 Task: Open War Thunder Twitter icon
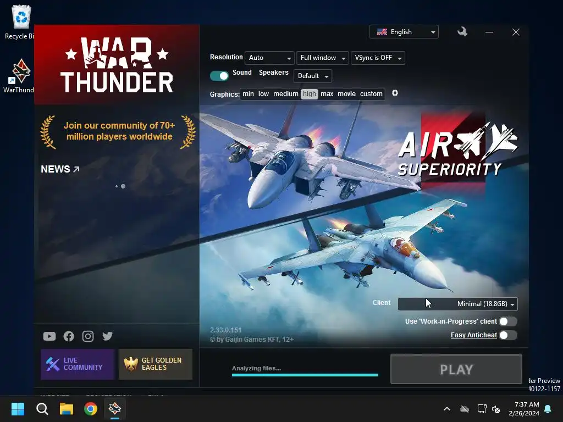tap(107, 336)
